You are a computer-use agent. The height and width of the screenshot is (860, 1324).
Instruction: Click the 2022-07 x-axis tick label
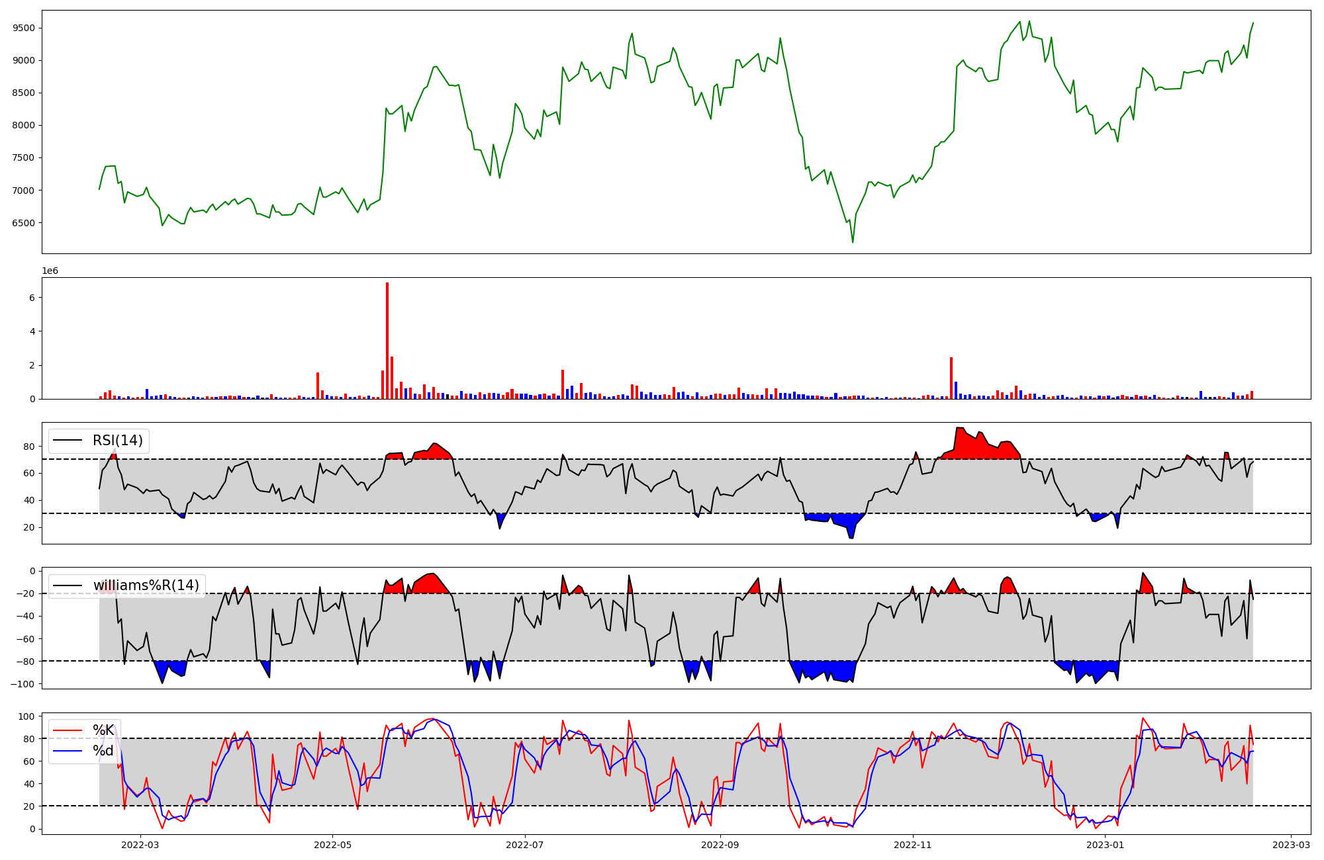(x=524, y=845)
